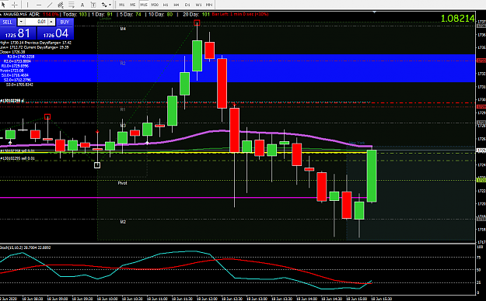This screenshot has width=486, height=301.
Task: Choose the trendline drawing tool
Action: point(50,5)
